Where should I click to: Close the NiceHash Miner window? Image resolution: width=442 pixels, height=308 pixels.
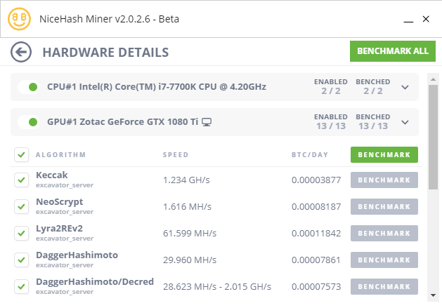(425, 19)
